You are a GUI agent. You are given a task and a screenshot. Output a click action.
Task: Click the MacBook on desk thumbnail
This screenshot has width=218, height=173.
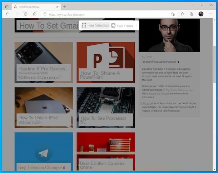(x=44, y=100)
